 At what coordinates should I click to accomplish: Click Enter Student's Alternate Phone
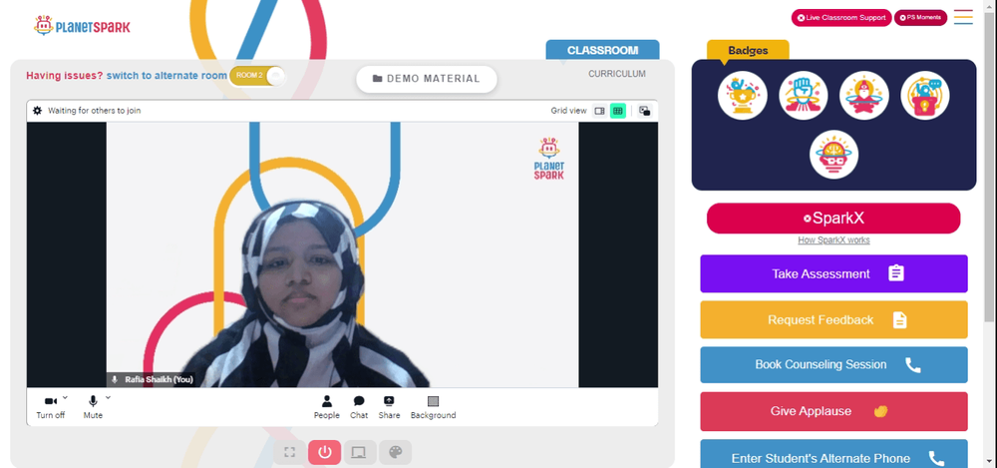pos(833,454)
